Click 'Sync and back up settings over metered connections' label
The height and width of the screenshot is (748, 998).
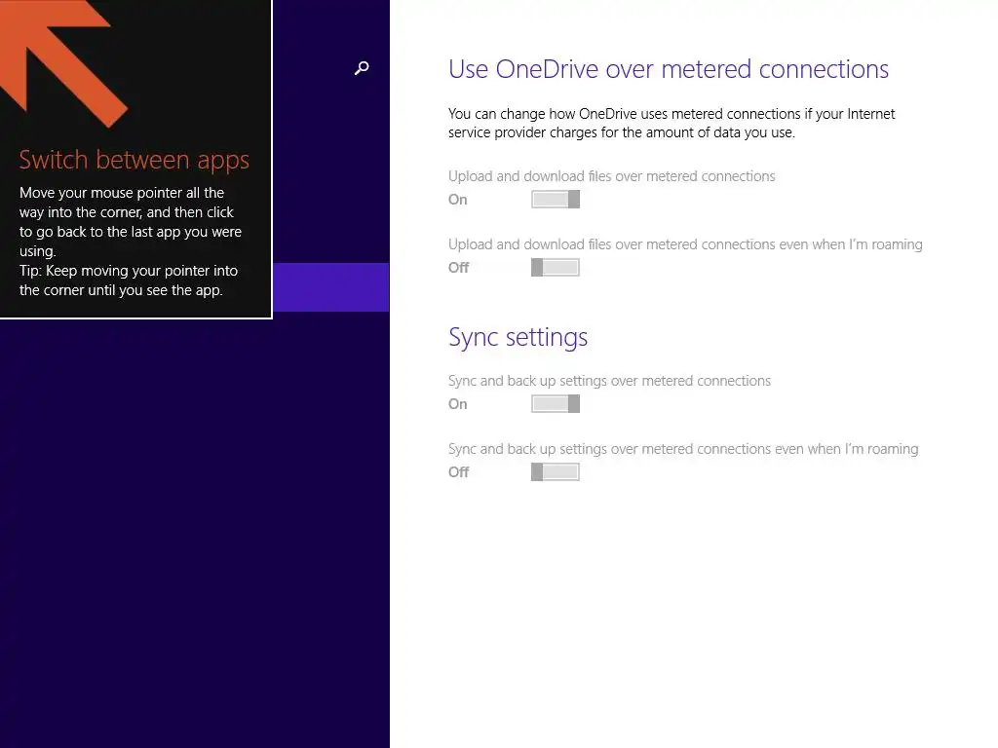(609, 381)
